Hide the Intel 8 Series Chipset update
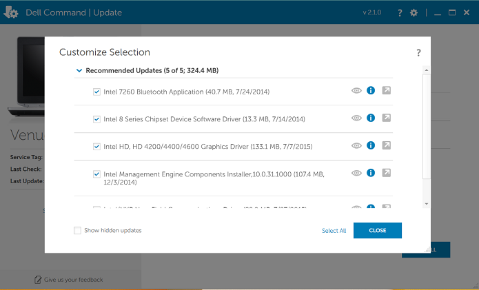Image resolution: width=479 pixels, height=290 pixels. click(x=356, y=118)
